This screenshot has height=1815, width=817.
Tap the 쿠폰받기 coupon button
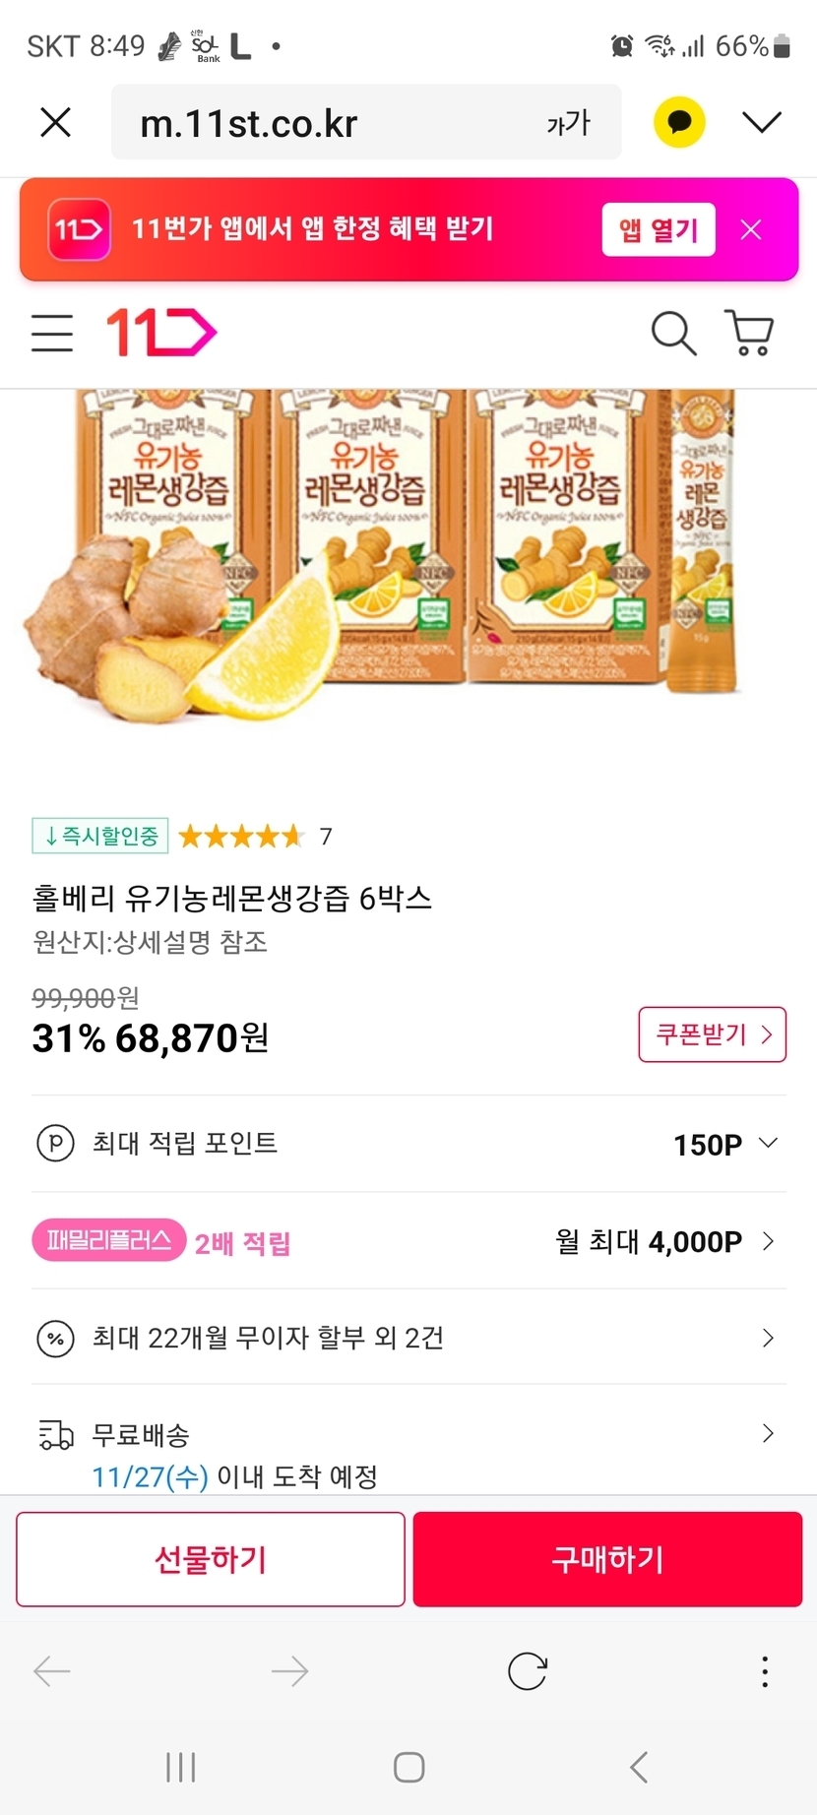coord(712,1034)
